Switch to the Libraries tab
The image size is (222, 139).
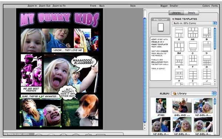coord(176,13)
